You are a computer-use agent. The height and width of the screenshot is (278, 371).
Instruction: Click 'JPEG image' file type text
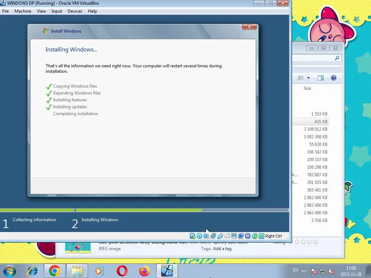[109, 249]
